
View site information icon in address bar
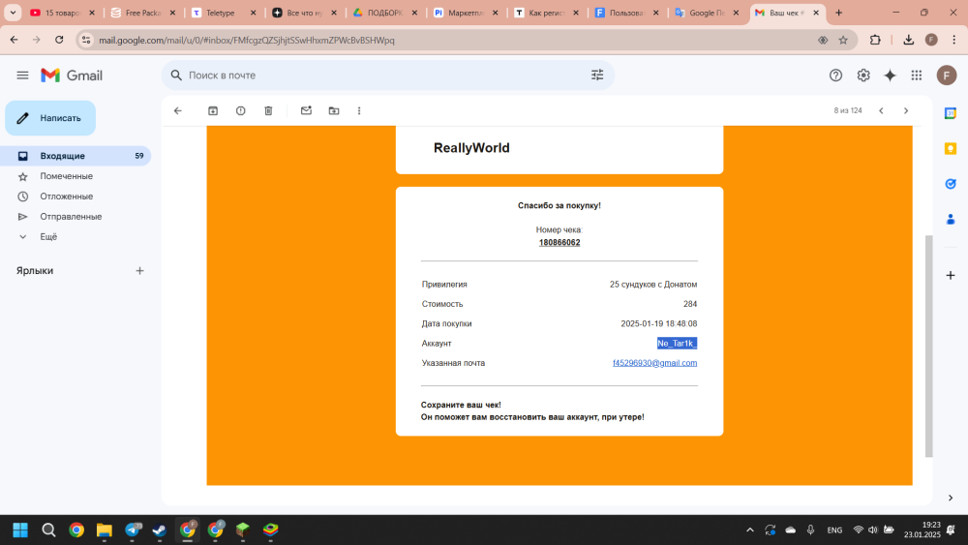tap(86, 40)
